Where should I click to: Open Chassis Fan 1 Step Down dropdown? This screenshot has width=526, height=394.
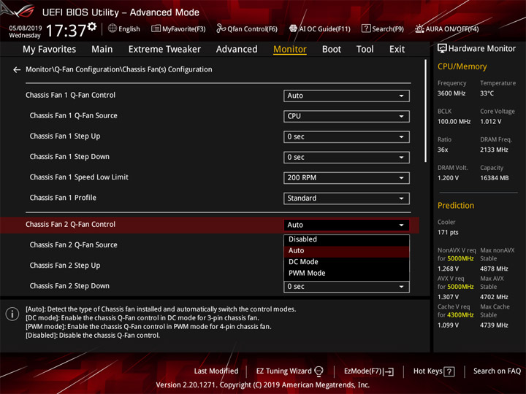click(346, 157)
